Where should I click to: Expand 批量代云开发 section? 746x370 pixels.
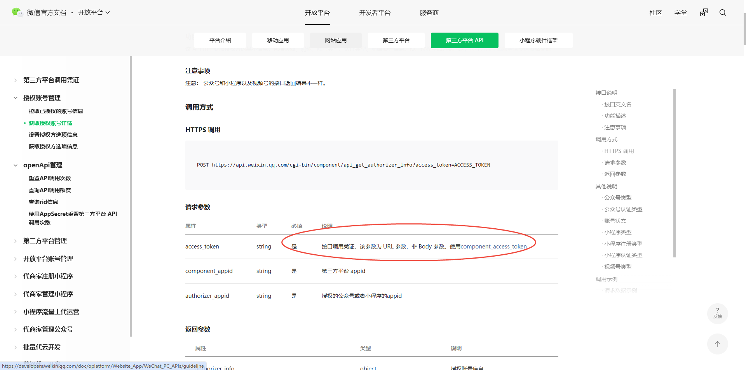click(x=42, y=347)
